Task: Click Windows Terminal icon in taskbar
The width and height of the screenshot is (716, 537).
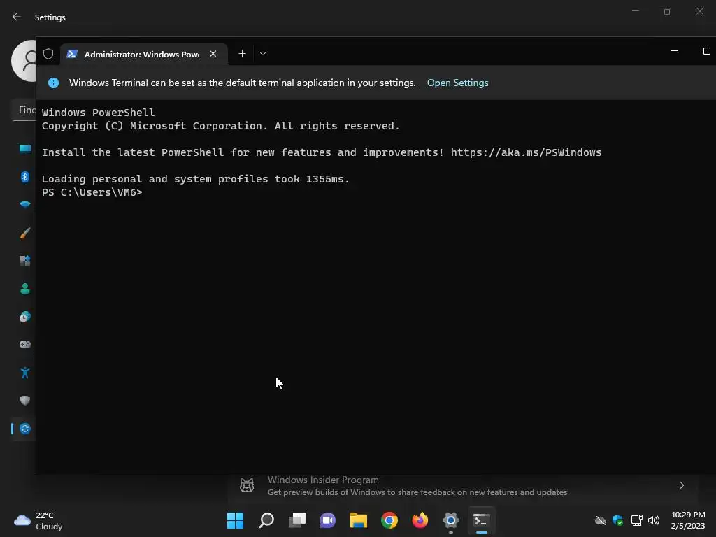Action: (481, 520)
